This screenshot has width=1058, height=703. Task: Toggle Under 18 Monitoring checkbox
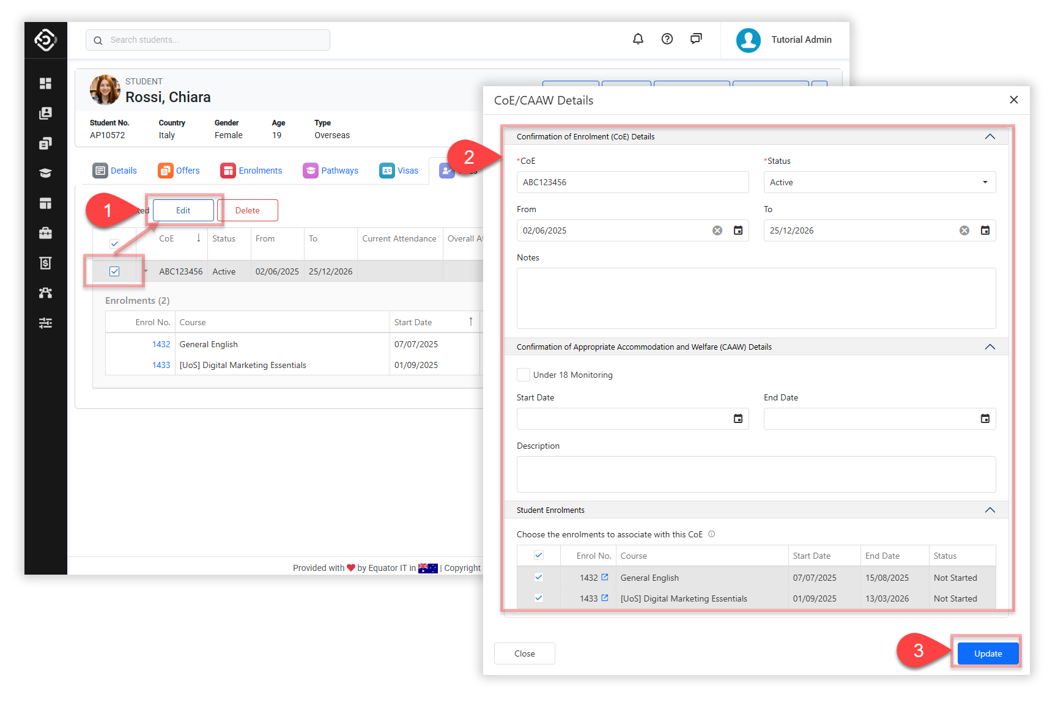tap(523, 375)
